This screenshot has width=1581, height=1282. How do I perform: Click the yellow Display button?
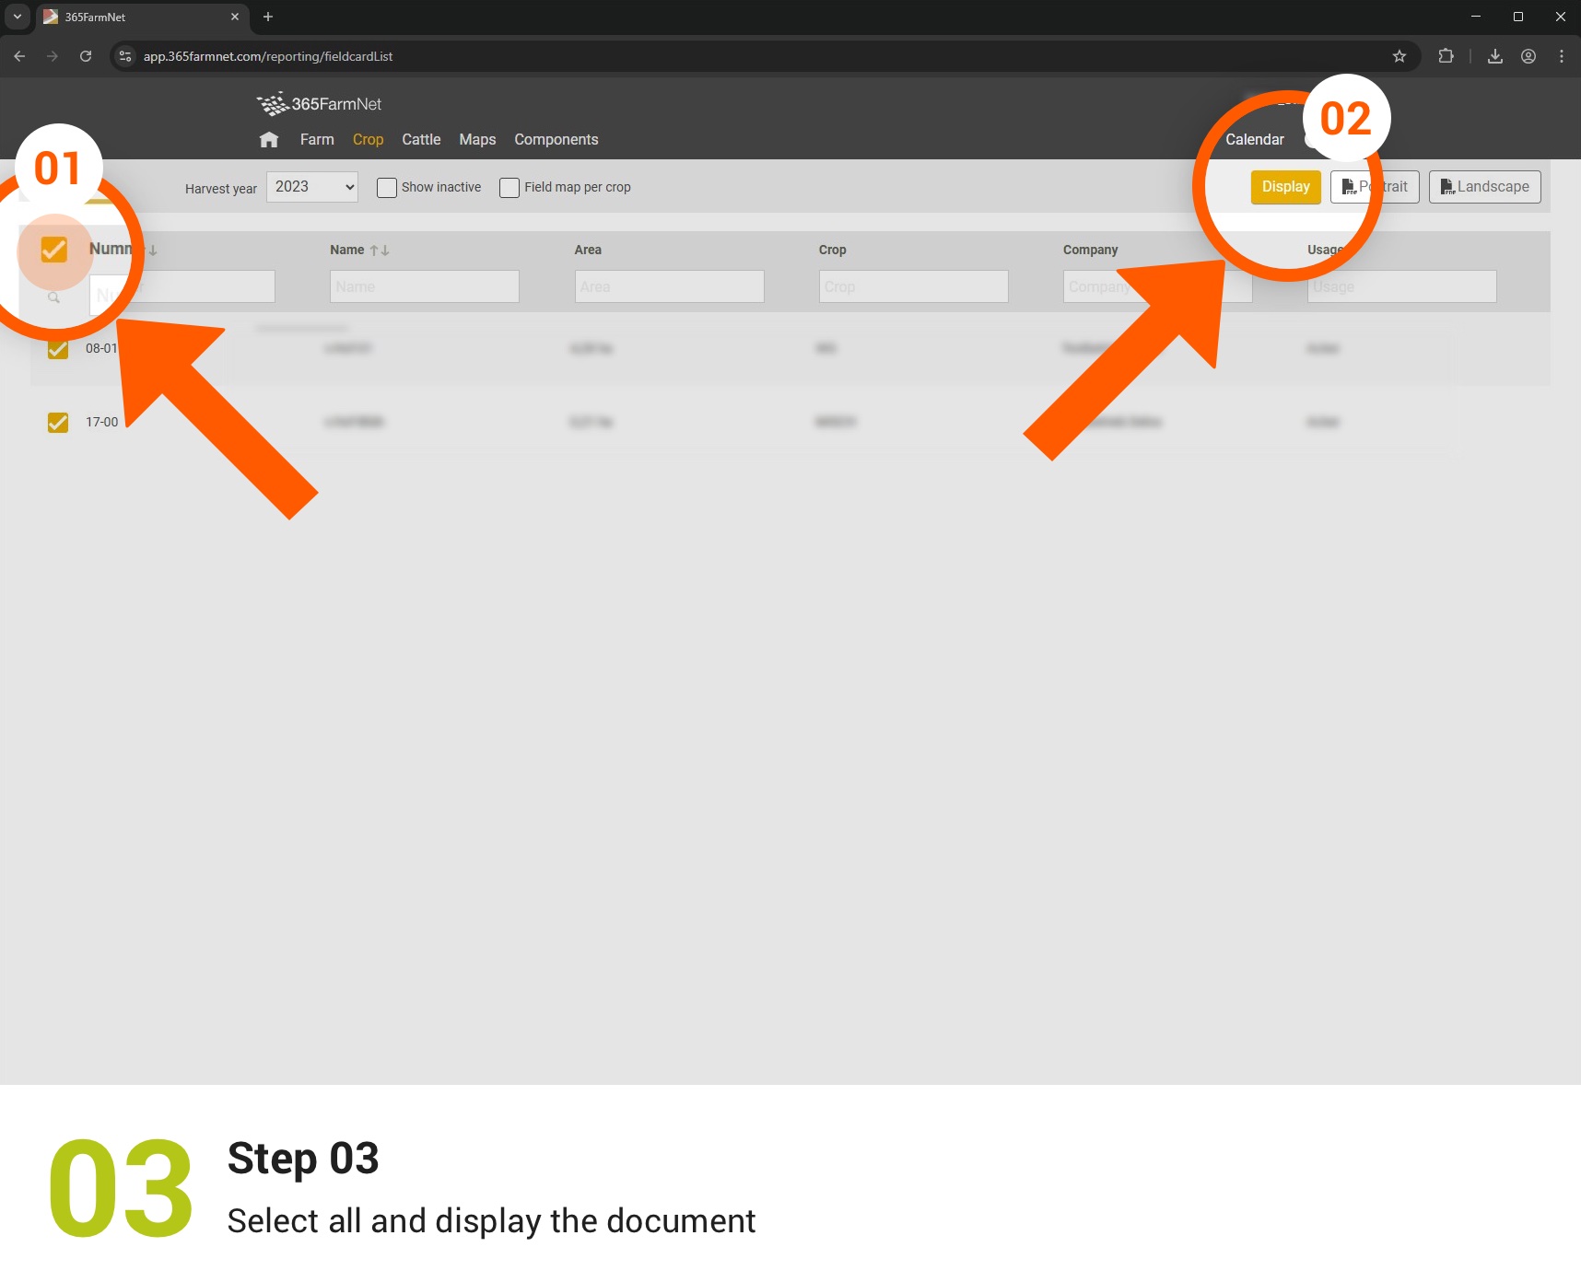coord(1285,187)
